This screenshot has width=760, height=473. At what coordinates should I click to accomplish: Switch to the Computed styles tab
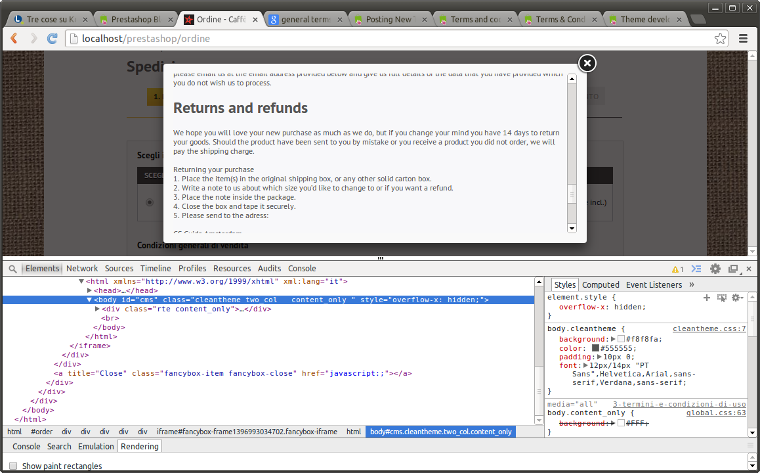point(601,284)
